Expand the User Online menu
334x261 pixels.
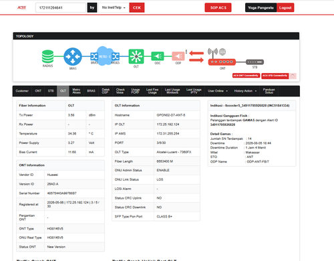[x=218, y=91]
